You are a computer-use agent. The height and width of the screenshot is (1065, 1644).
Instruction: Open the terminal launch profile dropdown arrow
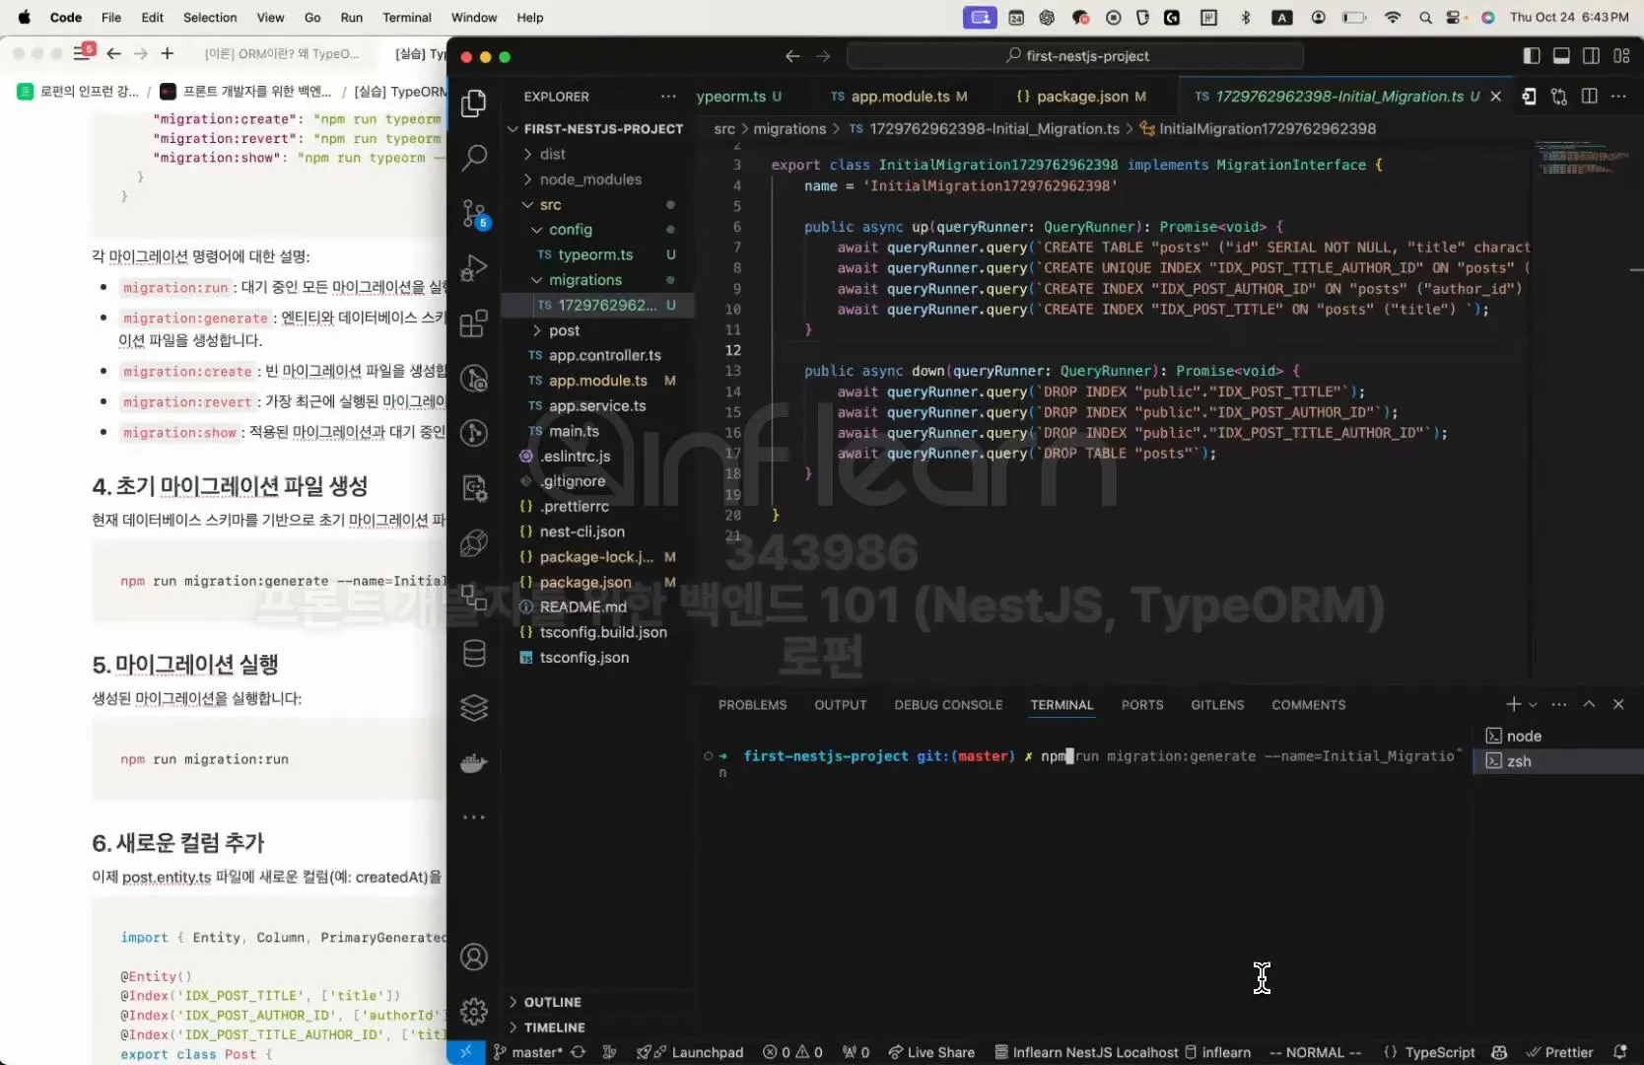[1533, 704]
